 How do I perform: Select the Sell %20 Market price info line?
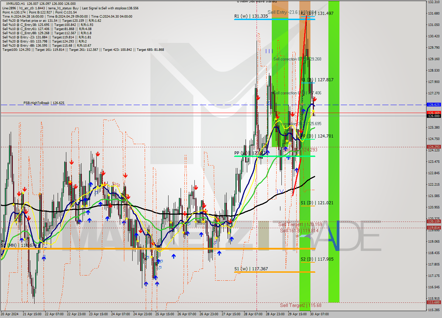tap(51, 21)
